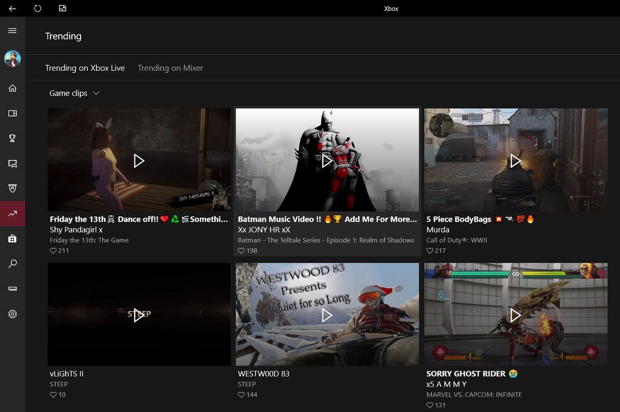Switch to the Trending on Mixer tab
This screenshot has height=412, width=620.
(x=171, y=68)
